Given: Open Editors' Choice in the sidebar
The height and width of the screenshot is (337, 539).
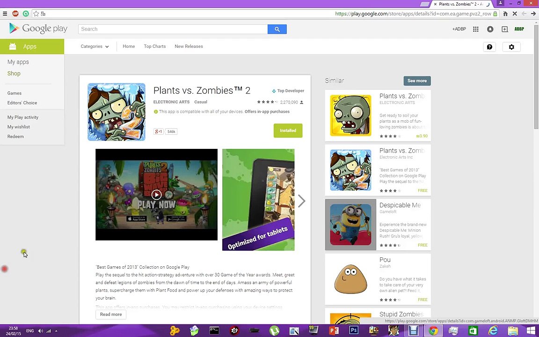Looking at the screenshot, I should 22,103.
